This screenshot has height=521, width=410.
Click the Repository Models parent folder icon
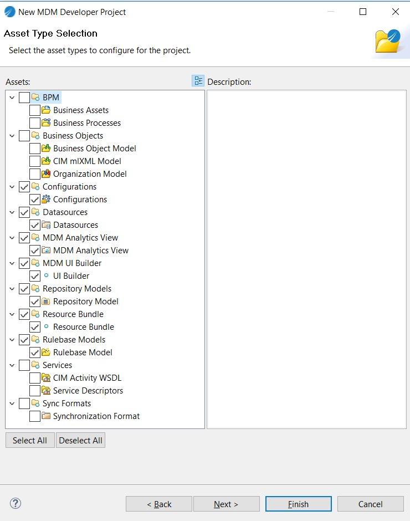click(35, 288)
